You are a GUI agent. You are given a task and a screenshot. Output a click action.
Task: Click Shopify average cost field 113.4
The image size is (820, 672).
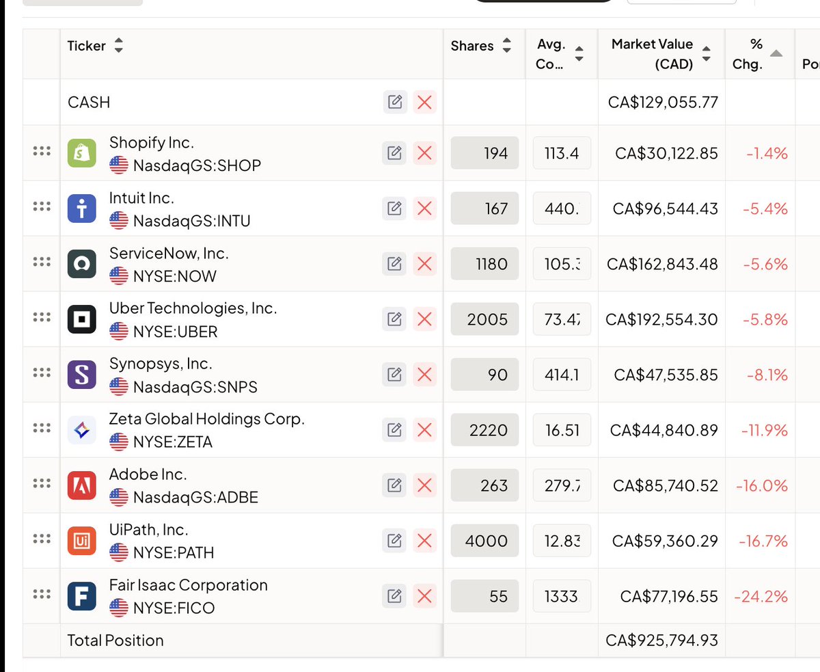[562, 153]
